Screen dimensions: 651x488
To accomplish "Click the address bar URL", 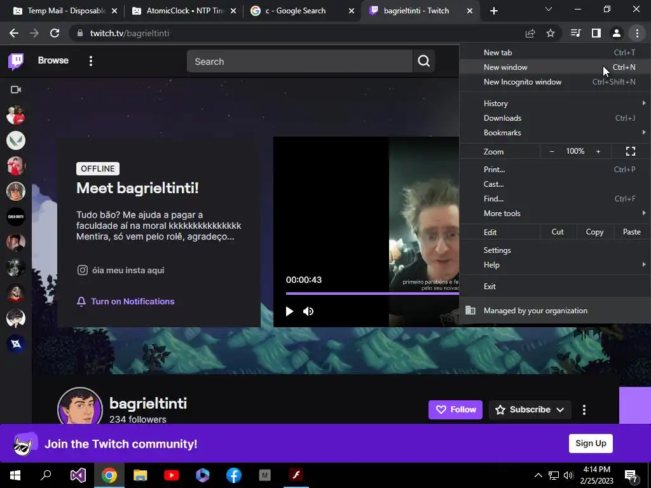I will (x=130, y=33).
